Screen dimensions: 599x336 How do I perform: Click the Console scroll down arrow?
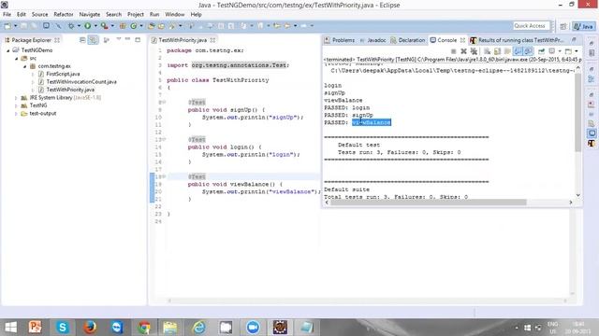pyautogui.click(x=577, y=195)
